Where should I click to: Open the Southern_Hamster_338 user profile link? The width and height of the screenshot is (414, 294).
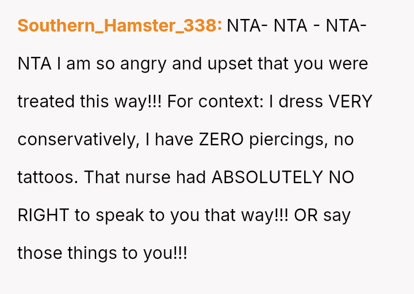(120, 26)
